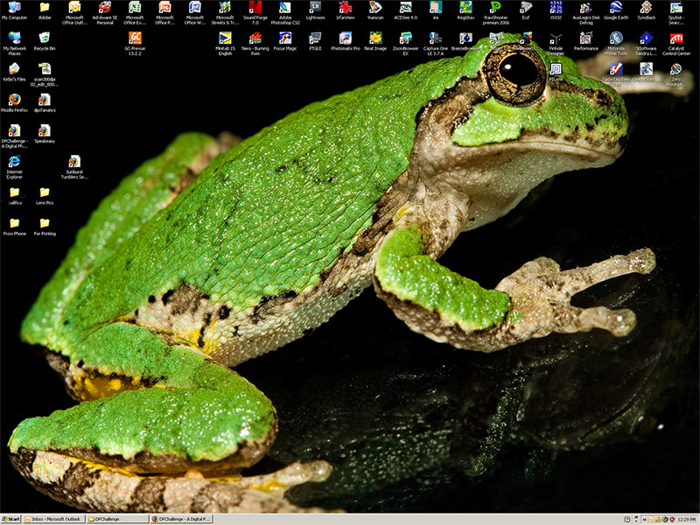Launch the BreezeBrowser shortcut
The image size is (700, 525).
(x=465, y=41)
